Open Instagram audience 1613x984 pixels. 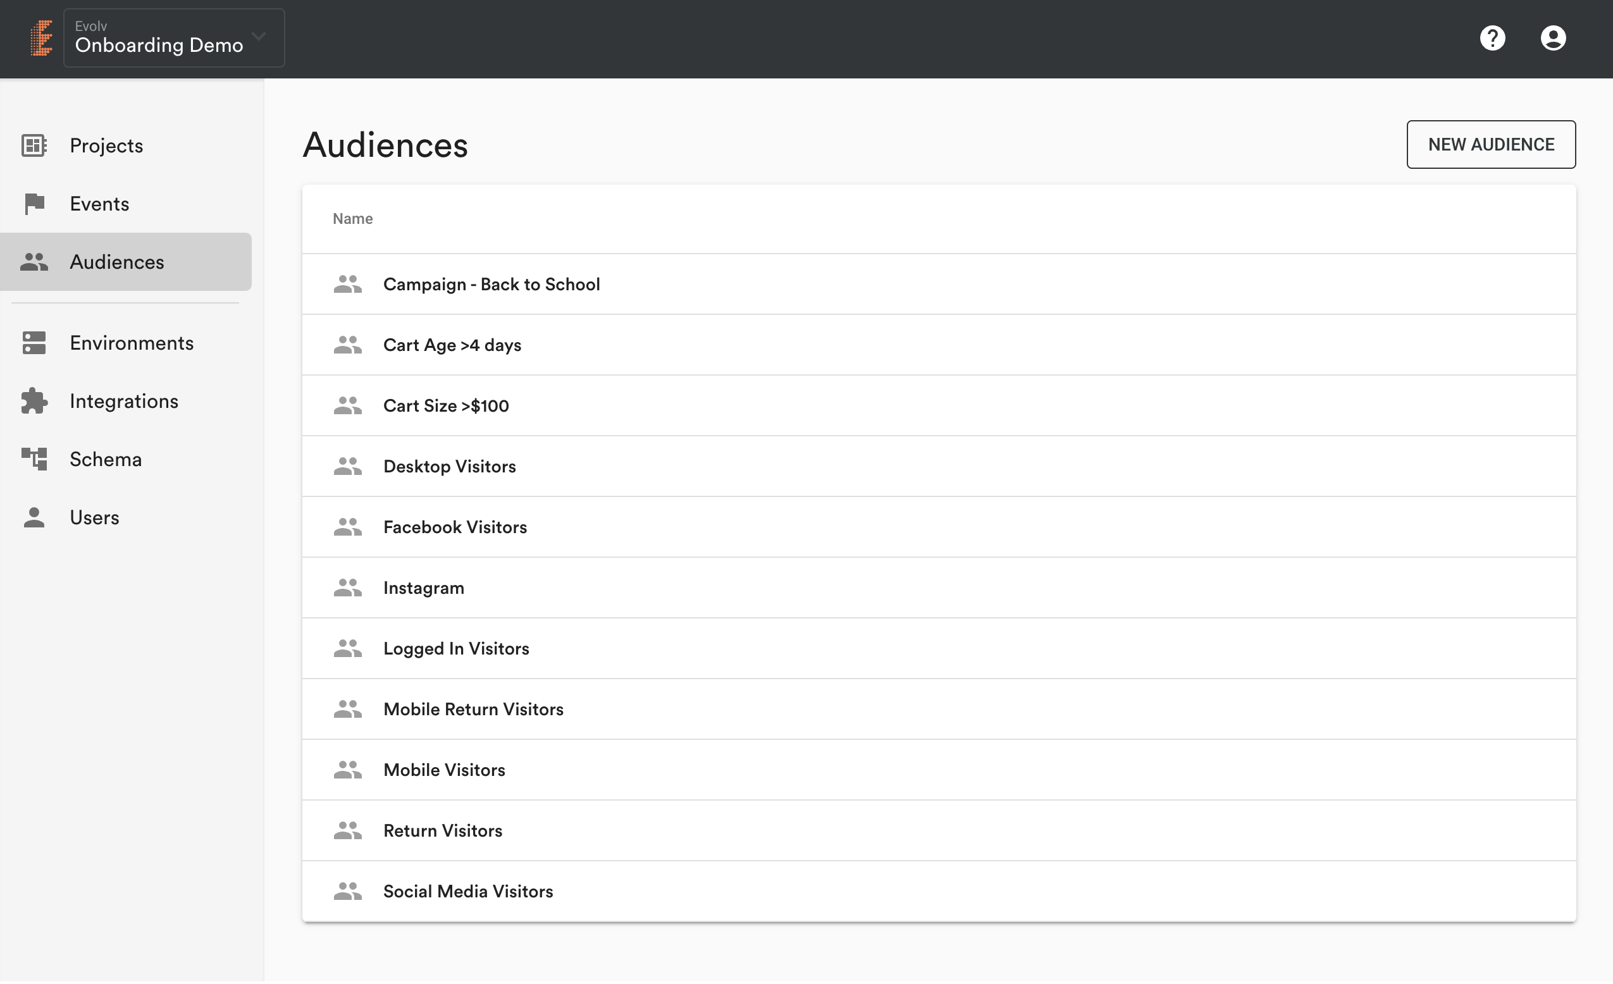(424, 589)
